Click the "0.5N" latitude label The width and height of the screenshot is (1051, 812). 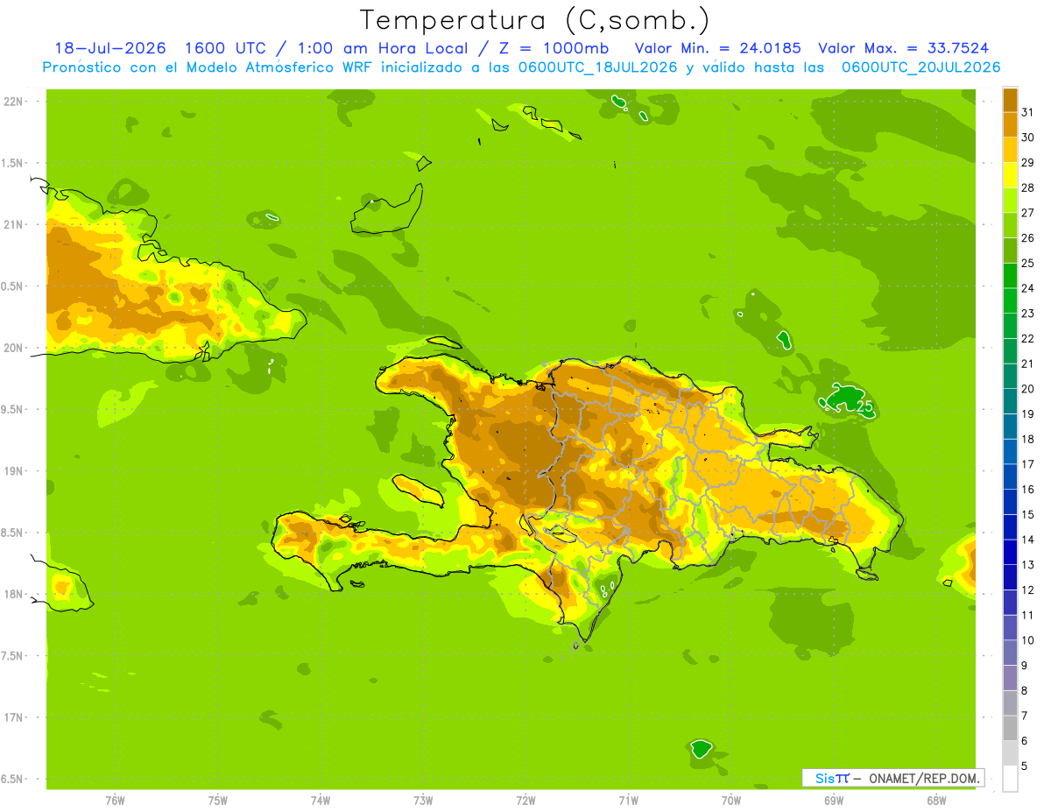pyautogui.click(x=12, y=286)
